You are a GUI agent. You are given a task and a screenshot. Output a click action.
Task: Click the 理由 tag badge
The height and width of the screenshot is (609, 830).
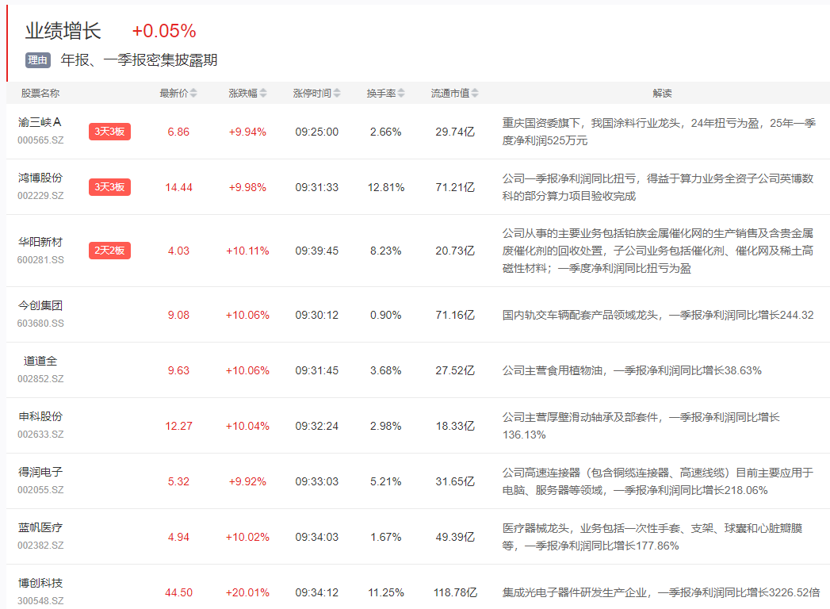tap(37, 60)
